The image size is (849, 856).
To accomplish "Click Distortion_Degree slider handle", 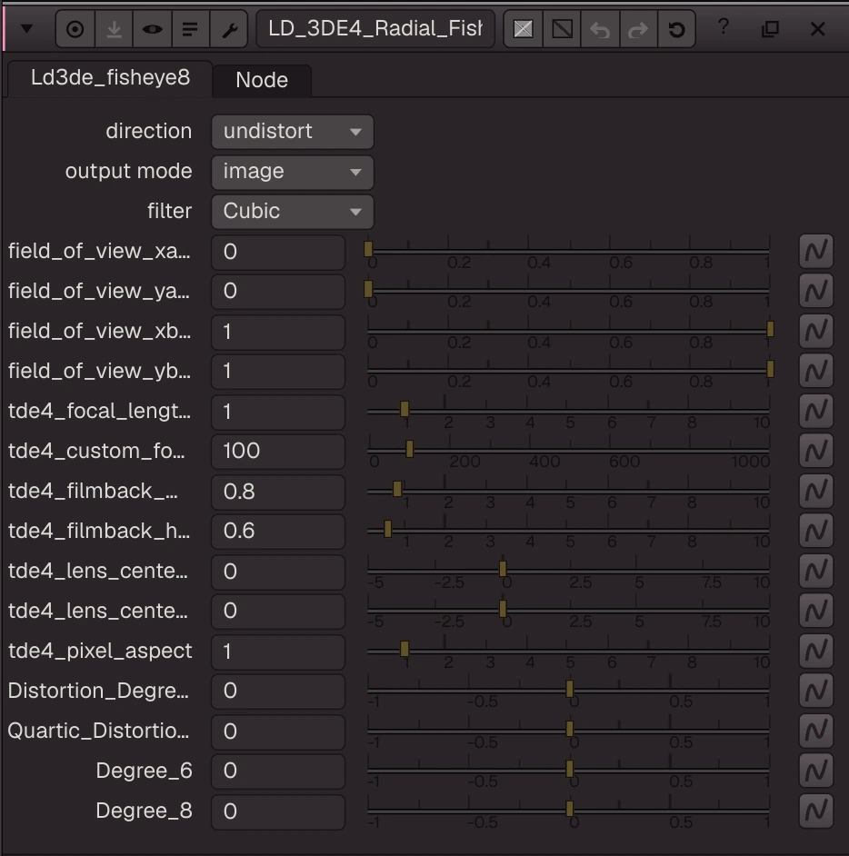I will tap(569, 689).
